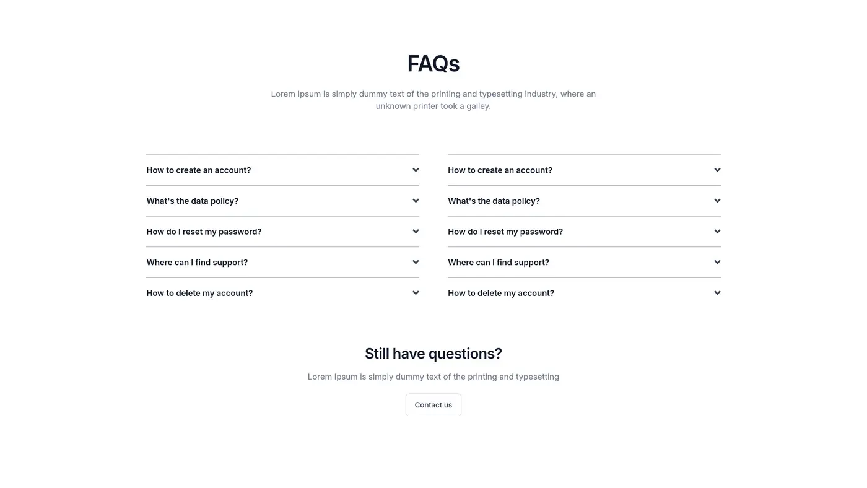Click the chevron beside left-column "How to create an account?"
The width and height of the screenshot is (867, 488).
(x=416, y=170)
